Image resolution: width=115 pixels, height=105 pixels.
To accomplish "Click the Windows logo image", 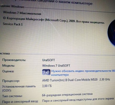I will point(111,33).
